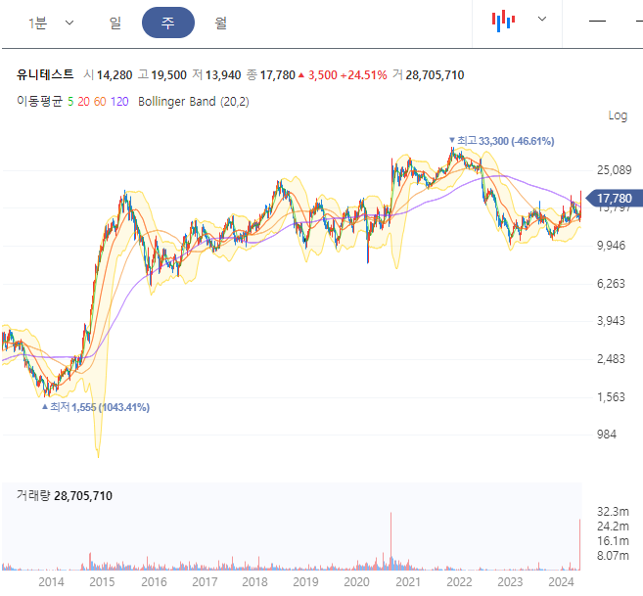The height and width of the screenshot is (596, 643).
Task: Select the 주 (weekly) tab
Action: click(168, 23)
